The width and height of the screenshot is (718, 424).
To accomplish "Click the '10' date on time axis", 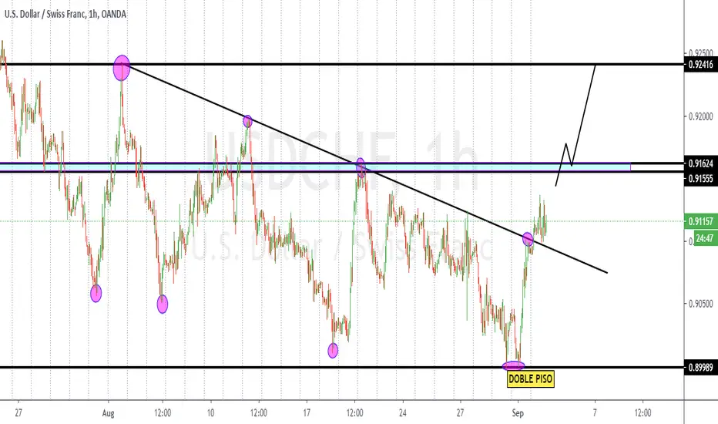I will 210,413.
